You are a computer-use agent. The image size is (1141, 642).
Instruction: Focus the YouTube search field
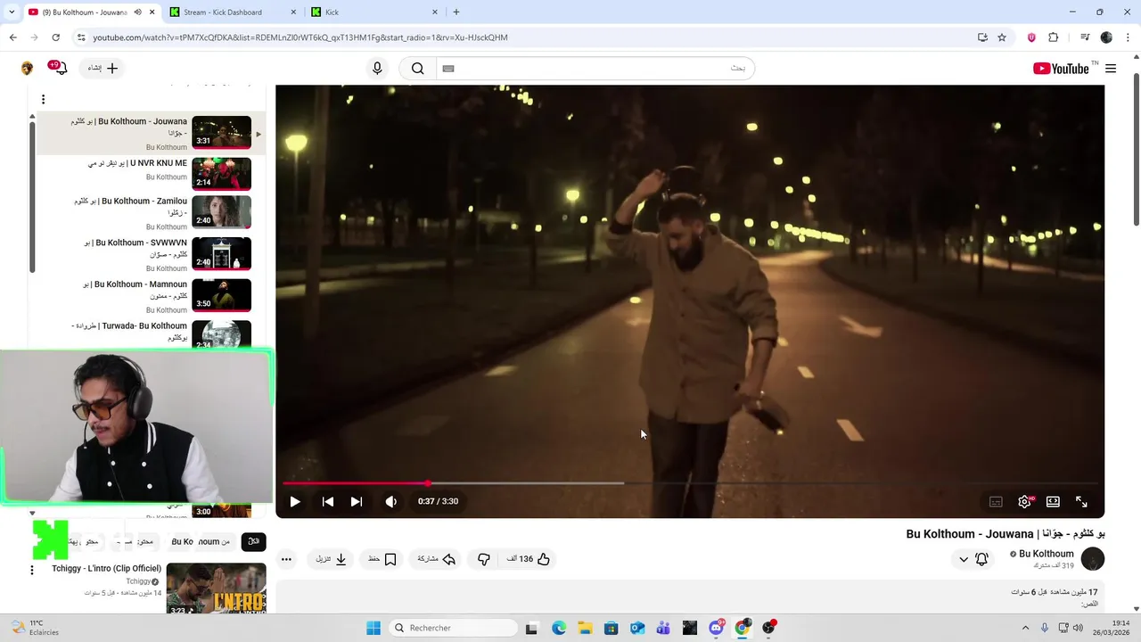pyautogui.click(x=595, y=69)
